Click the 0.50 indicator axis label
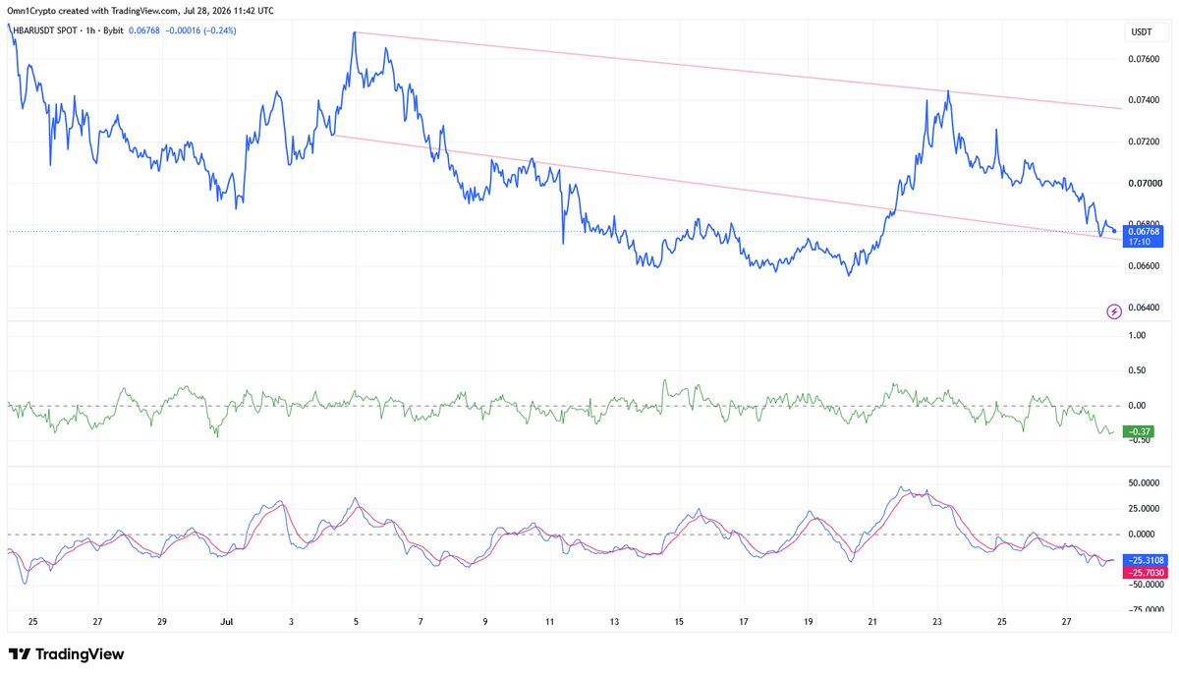The height and width of the screenshot is (676, 1179). [1138, 370]
